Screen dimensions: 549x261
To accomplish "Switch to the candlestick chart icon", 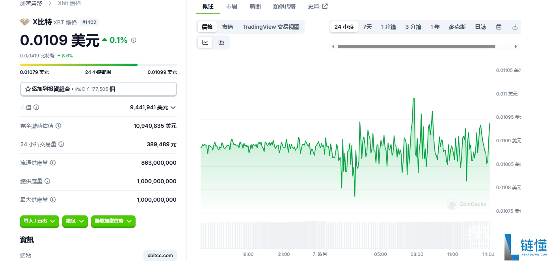I will pyautogui.click(x=221, y=42).
